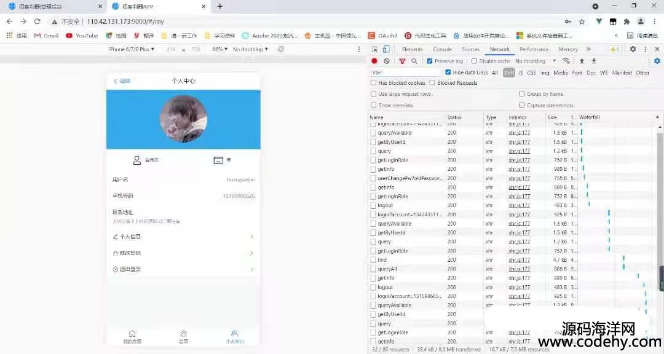
Task: Enable Disable cache checkbox
Action: click(474, 61)
